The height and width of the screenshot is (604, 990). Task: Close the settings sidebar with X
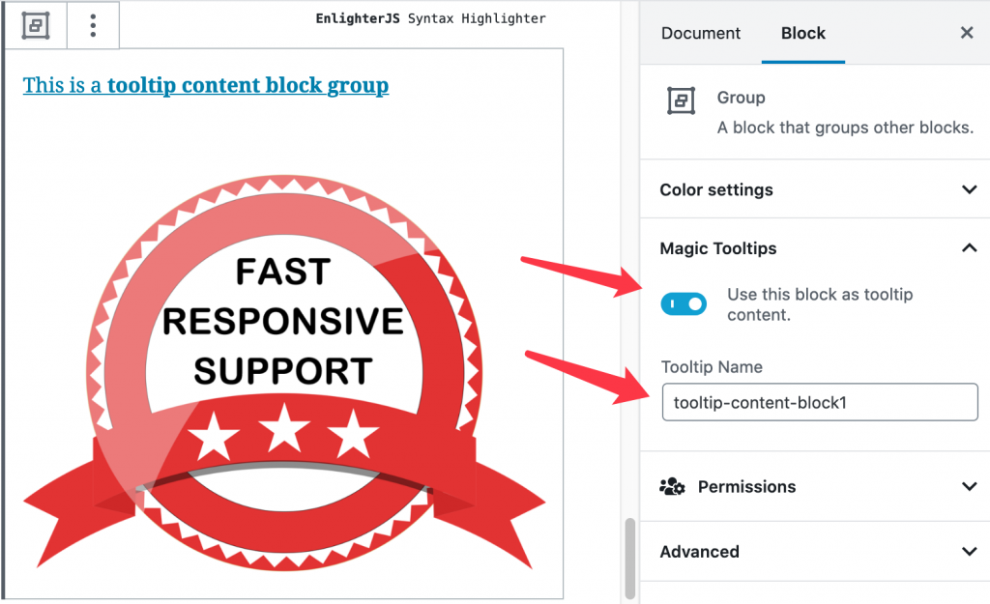tap(967, 33)
